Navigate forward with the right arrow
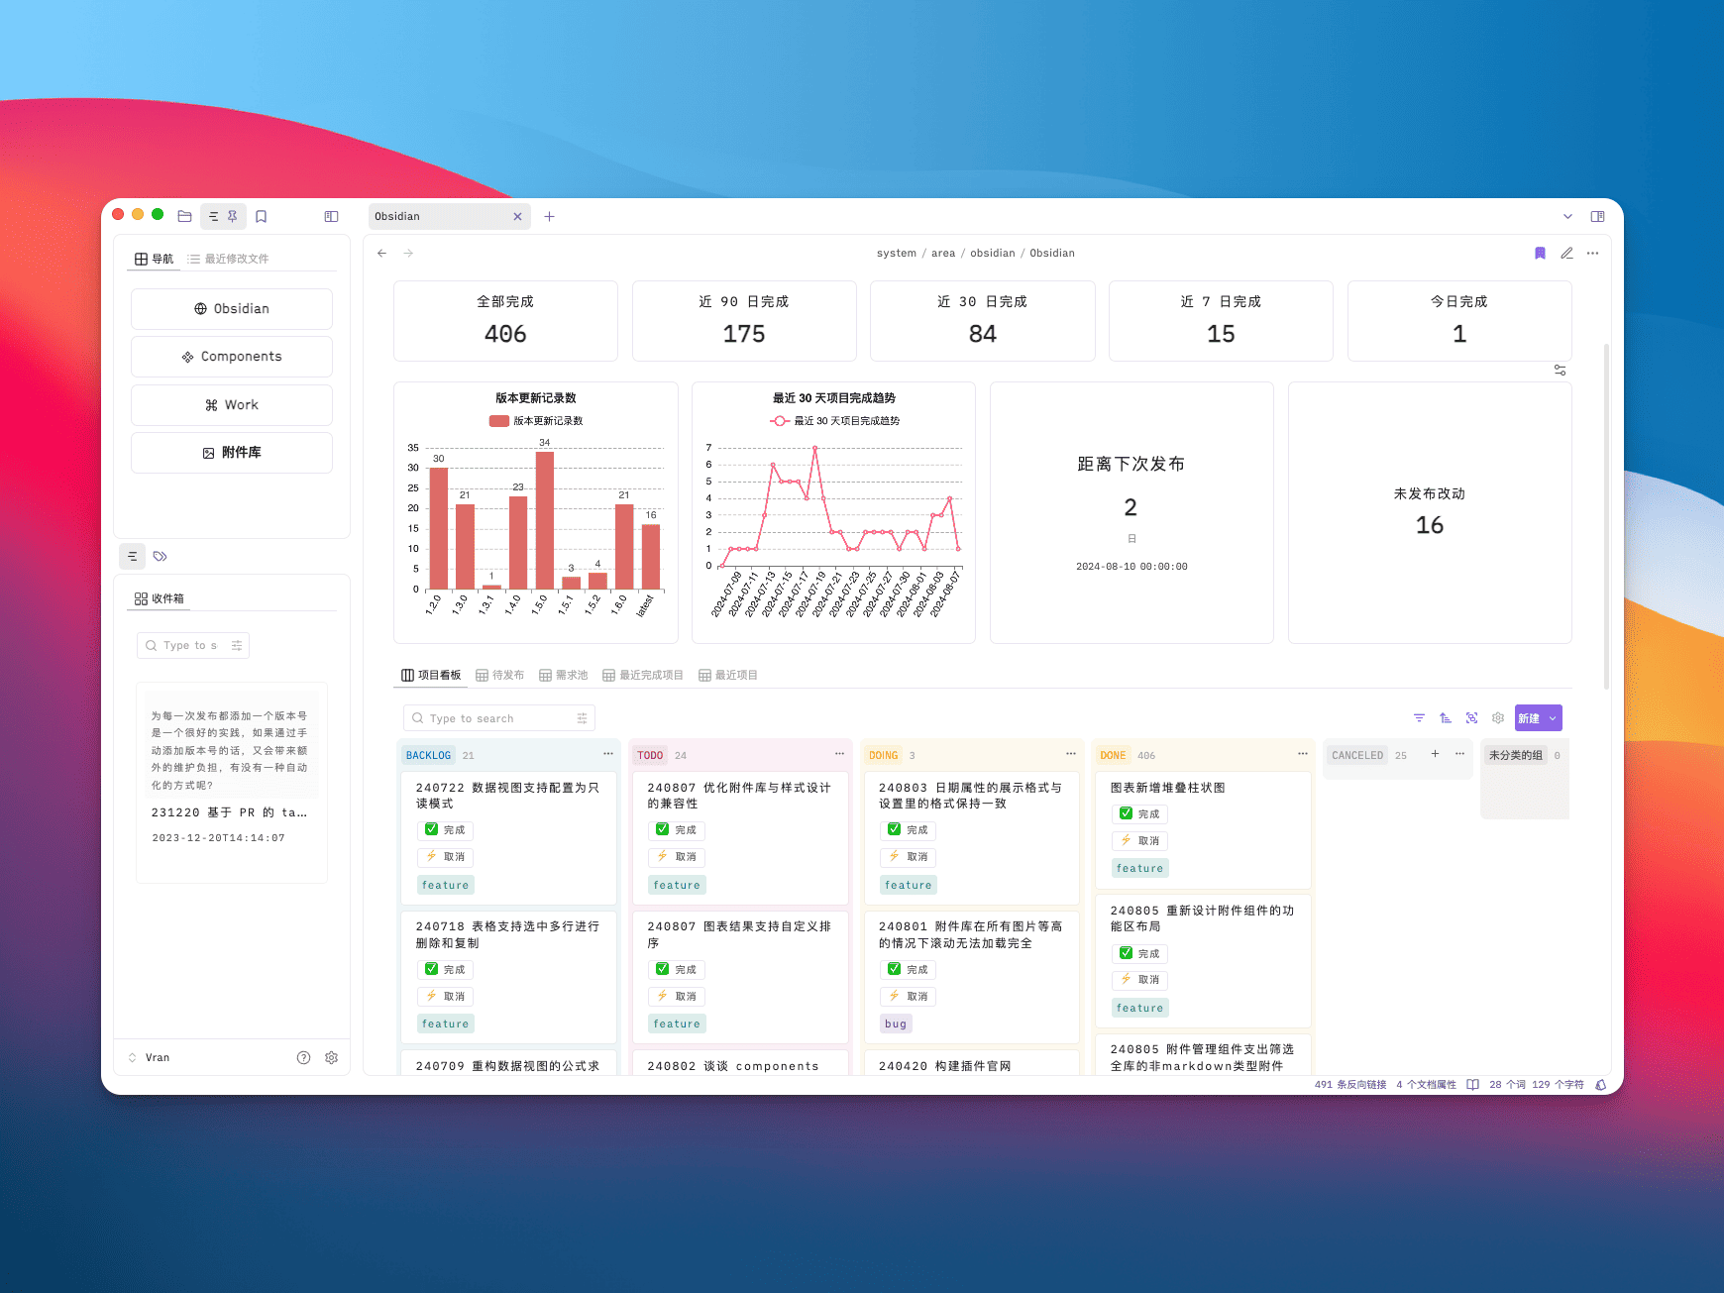The image size is (1724, 1293). pos(408,253)
